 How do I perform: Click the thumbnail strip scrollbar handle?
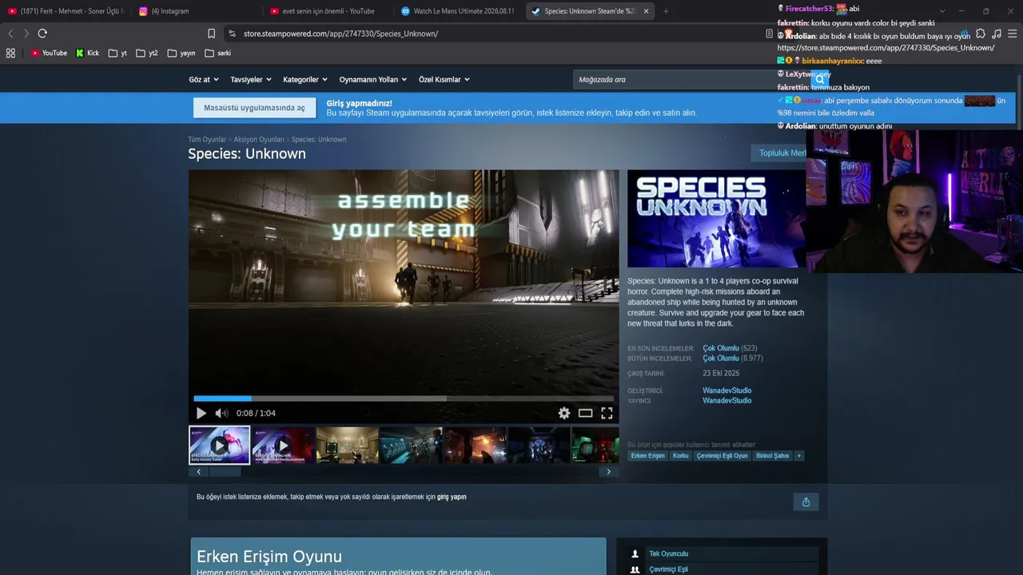(x=225, y=472)
